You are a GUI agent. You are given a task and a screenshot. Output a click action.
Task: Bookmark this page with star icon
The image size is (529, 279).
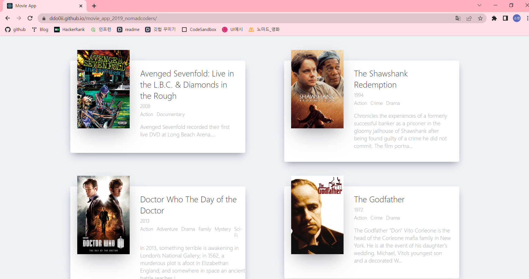click(480, 18)
